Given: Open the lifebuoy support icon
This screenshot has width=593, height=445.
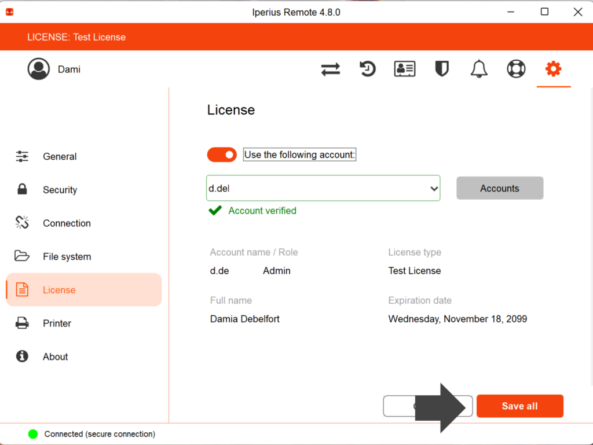Looking at the screenshot, I should pos(516,69).
